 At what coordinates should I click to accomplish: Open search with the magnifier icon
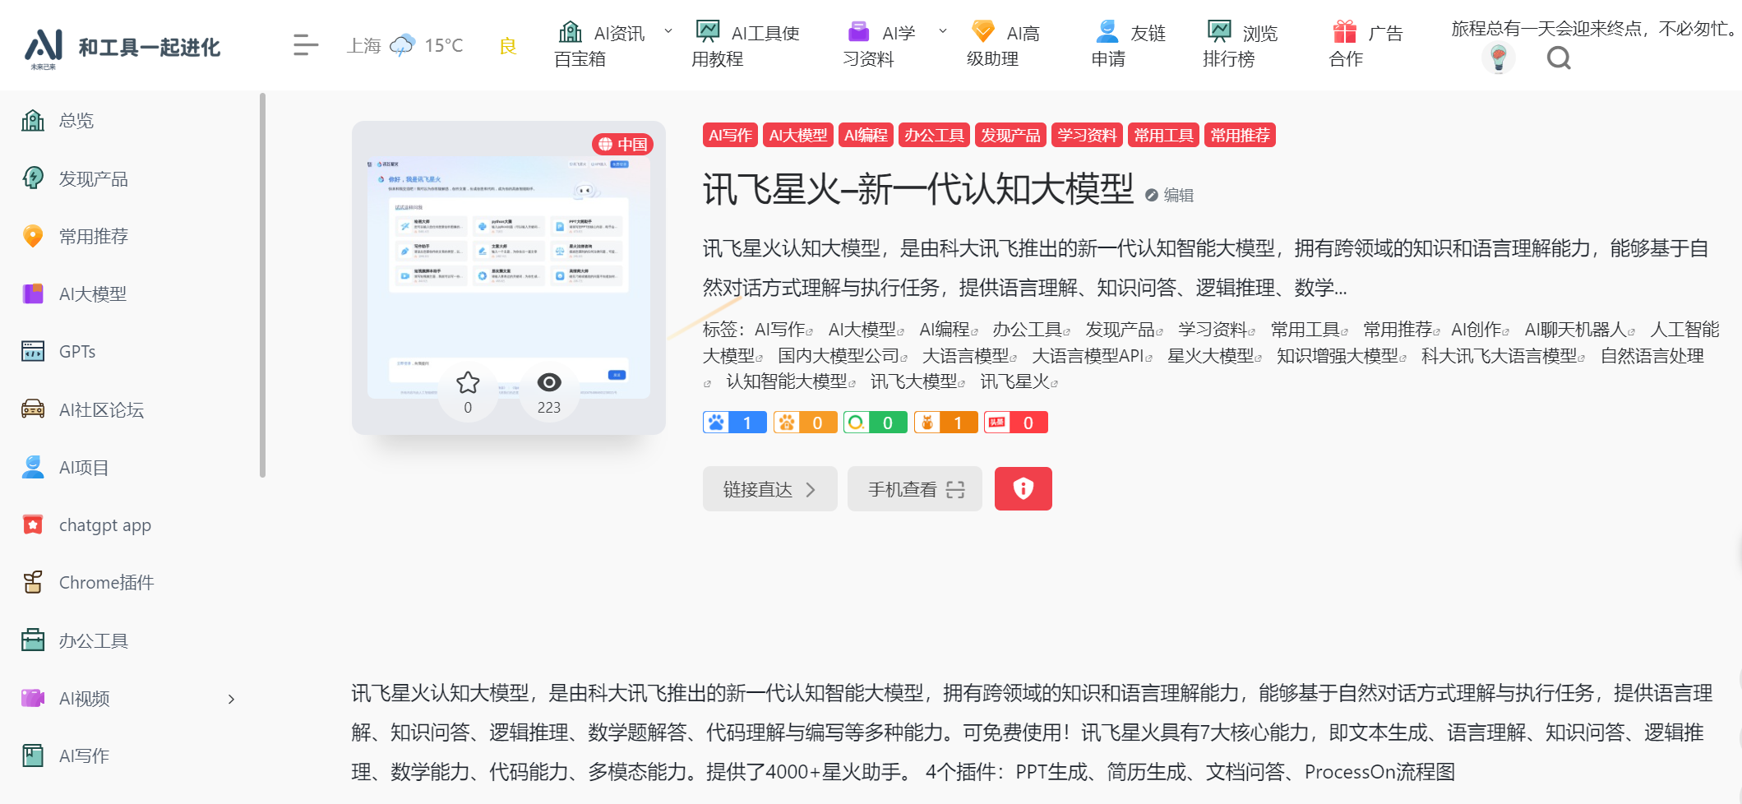pyautogui.click(x=1559, y=58)
